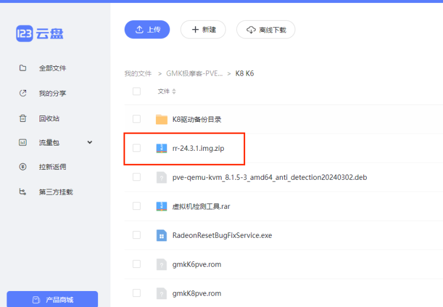Click the chart icon beside 流量包
The height and width of the screenshot is (307, 443).
point(23,143)
